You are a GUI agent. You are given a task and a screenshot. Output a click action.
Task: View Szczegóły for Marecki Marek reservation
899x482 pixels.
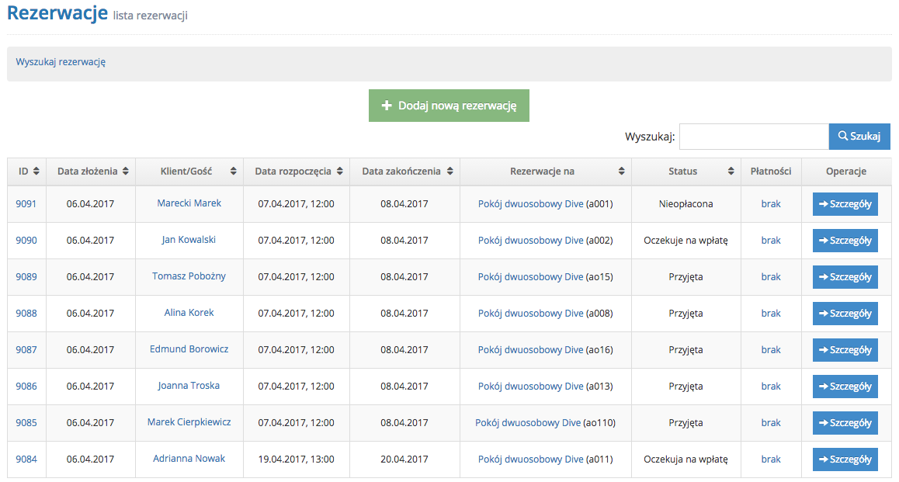click(845, 204)
